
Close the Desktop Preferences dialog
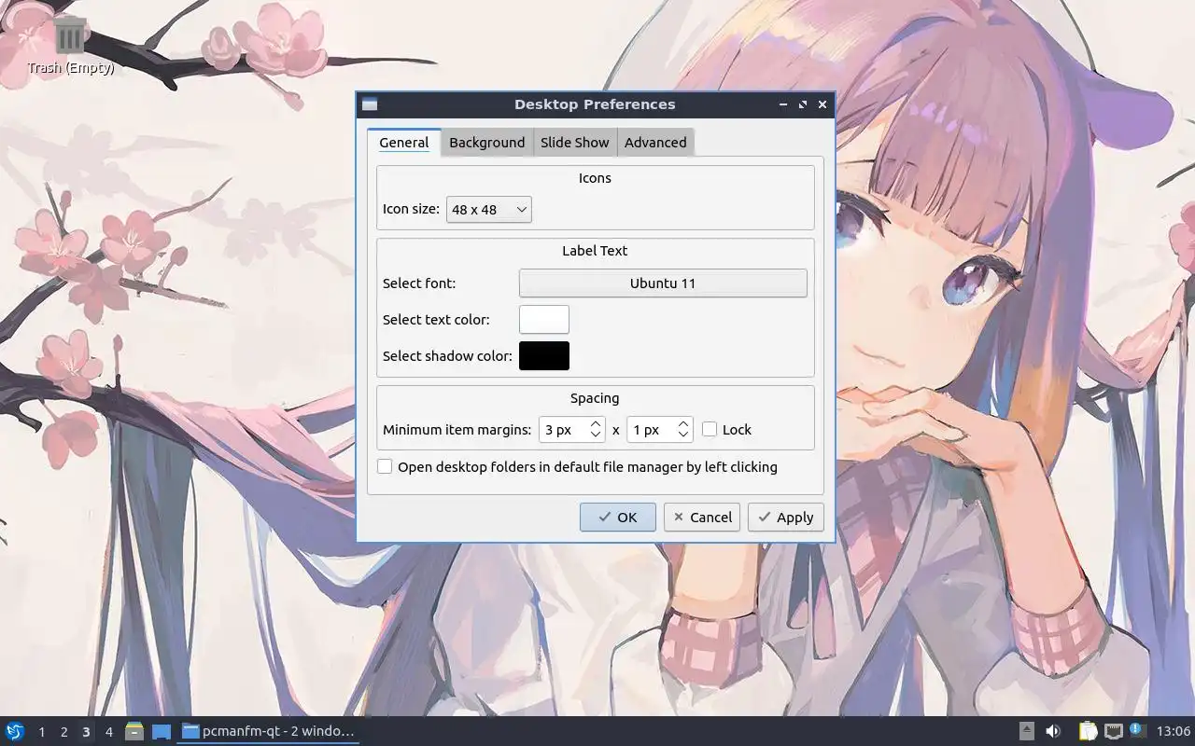pos(822,104)
